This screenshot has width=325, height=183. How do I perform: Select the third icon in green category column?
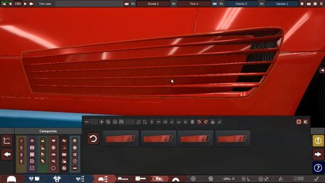coord(43,155)
